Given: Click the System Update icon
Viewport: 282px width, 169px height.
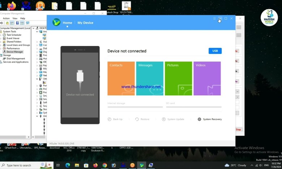Looking at the screenshot, I should coord(164,119).
